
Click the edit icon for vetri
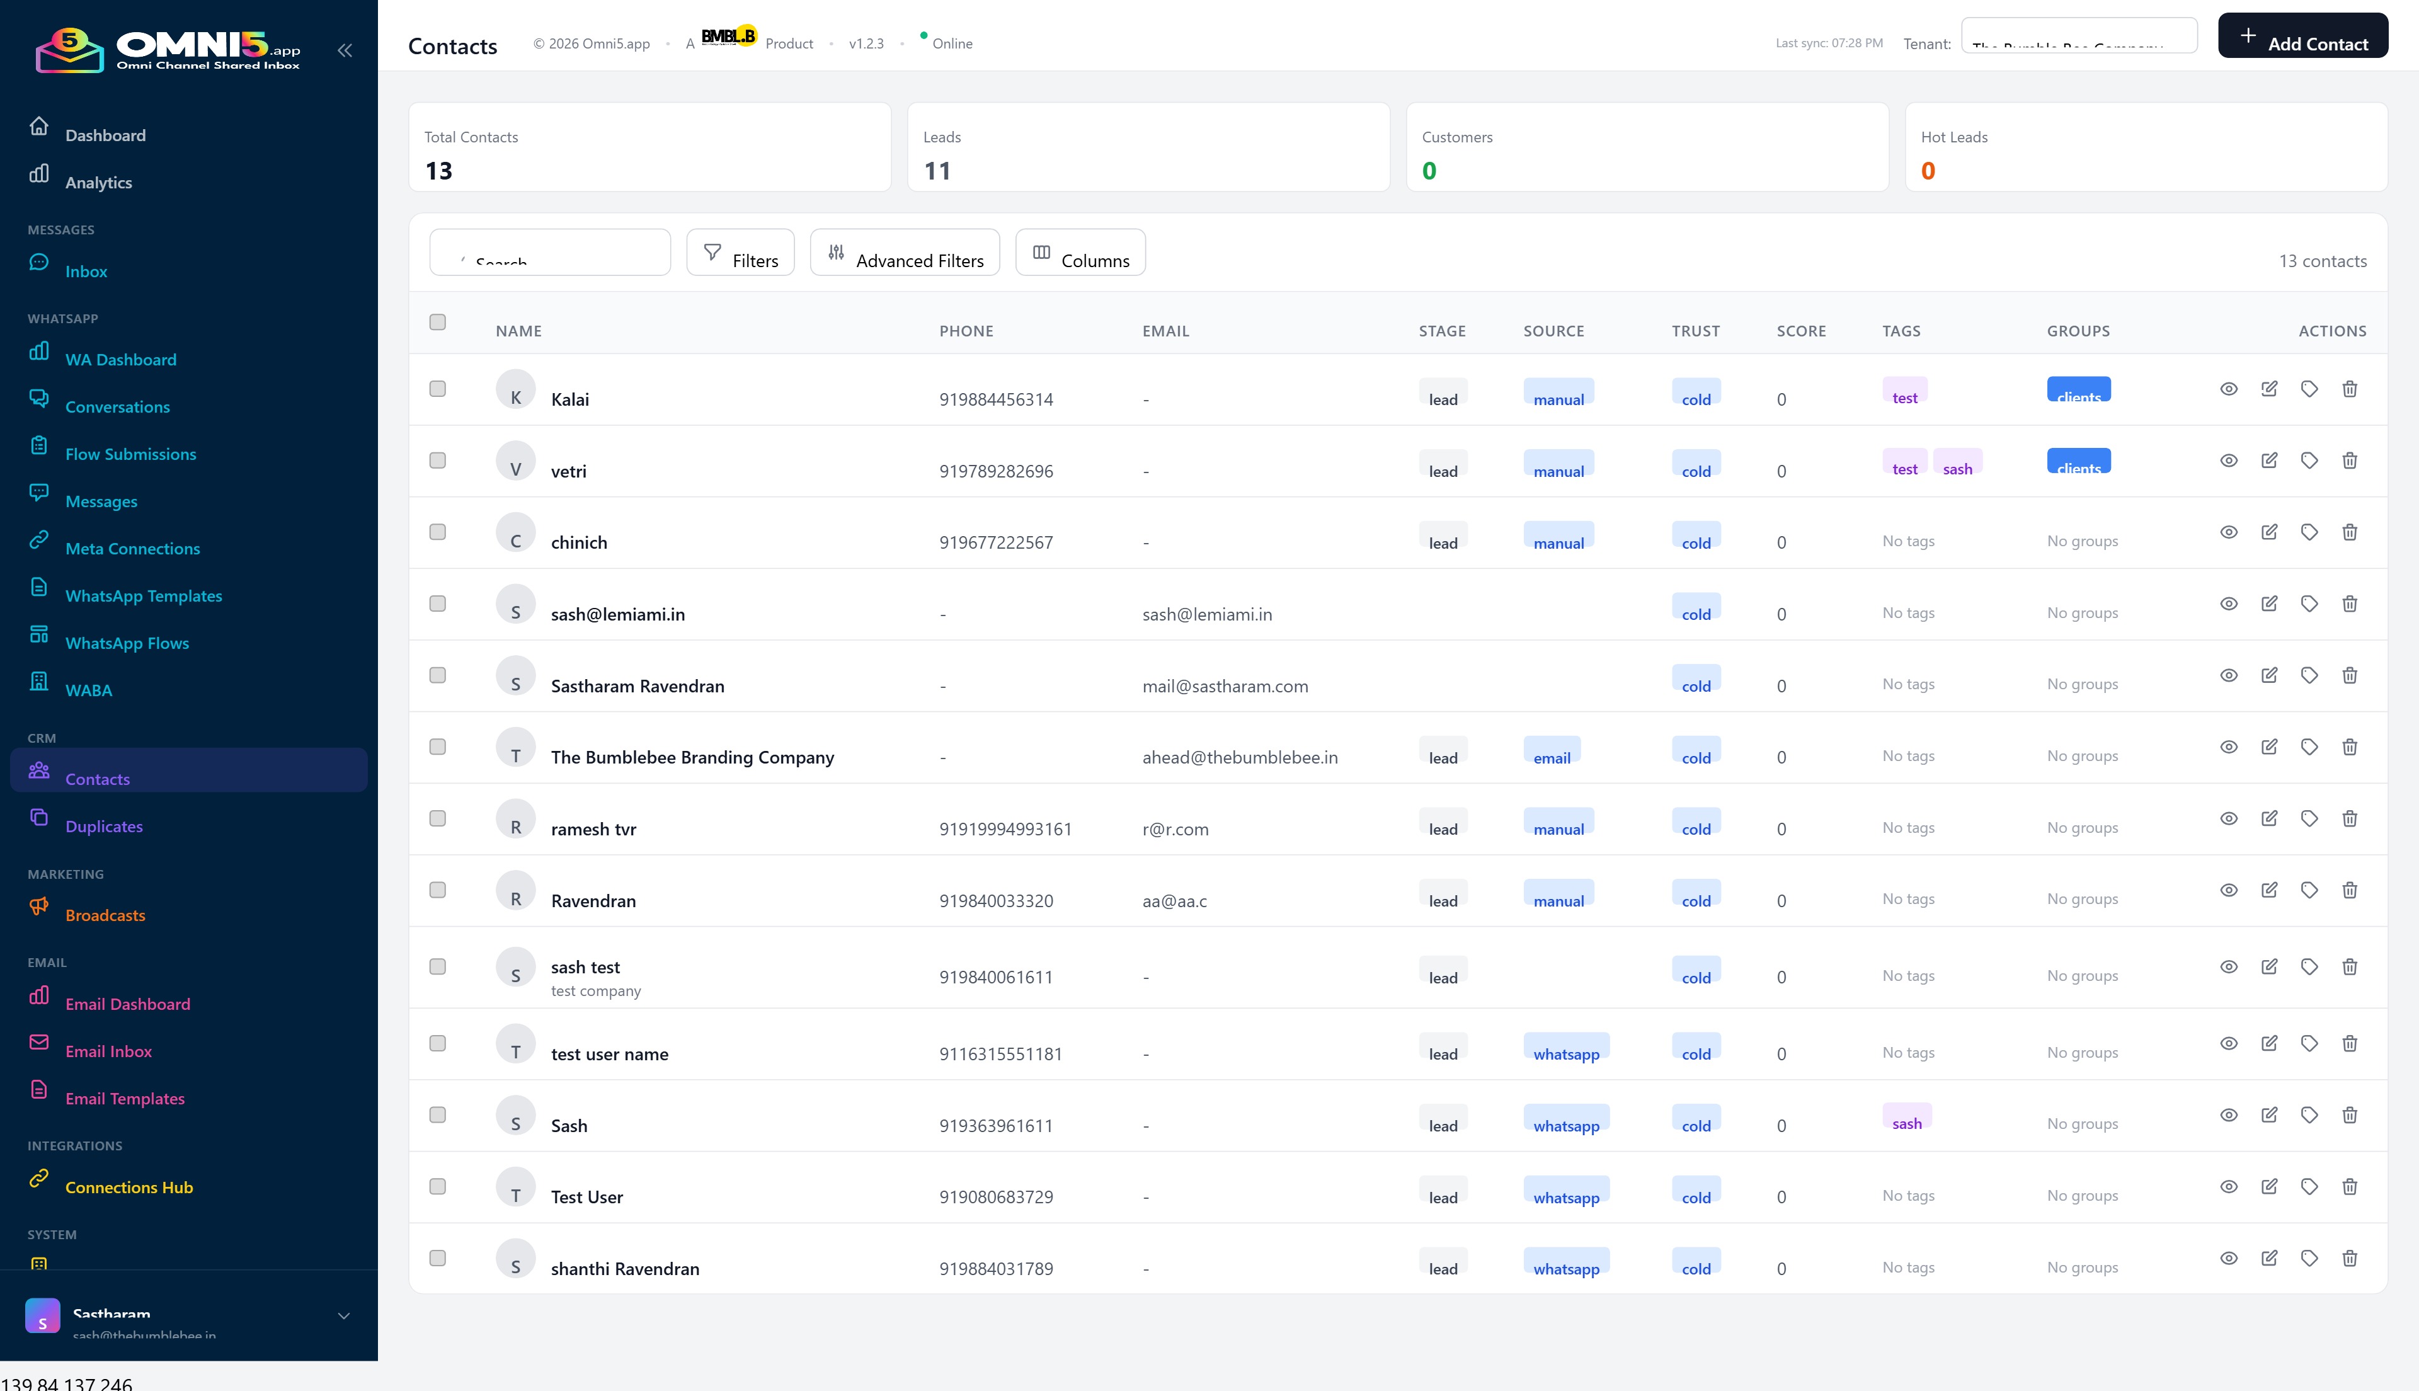(x=2270, y=459)
